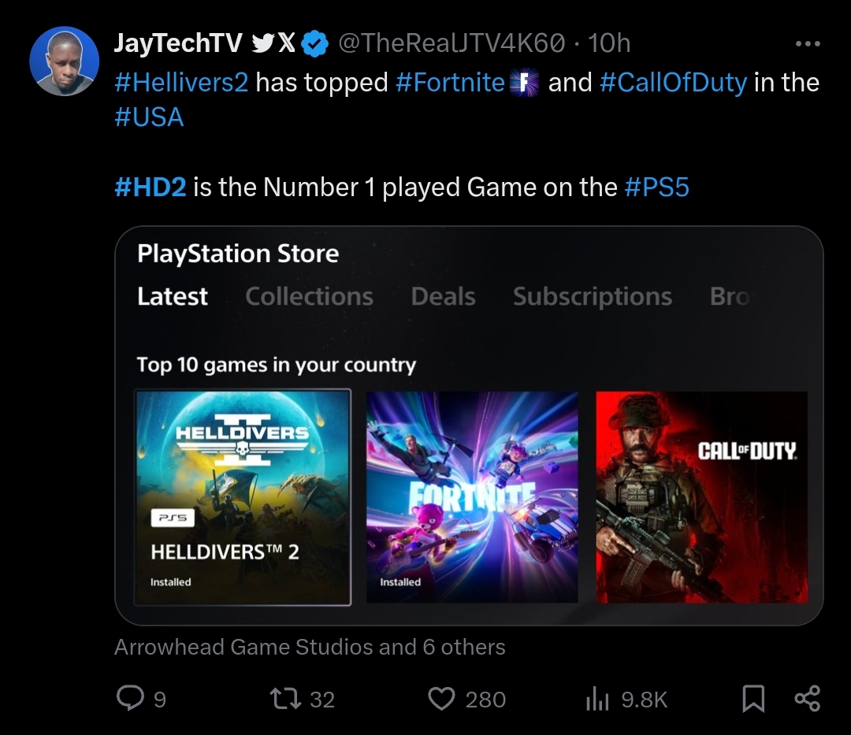Select the HELLDIVERS 2 game thumbnail
Viewport: 851px width, 735px height.
(243, 497)
